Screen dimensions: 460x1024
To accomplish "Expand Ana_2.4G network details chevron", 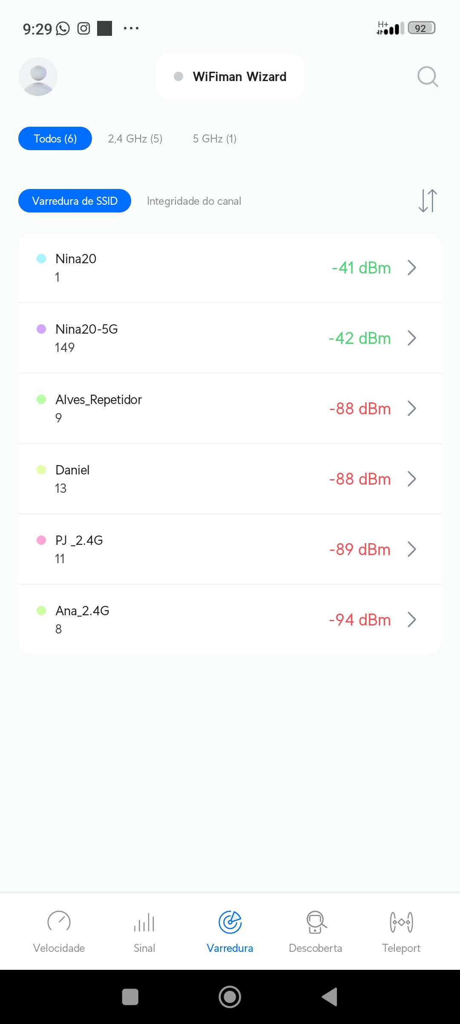I will coord(411,620).
